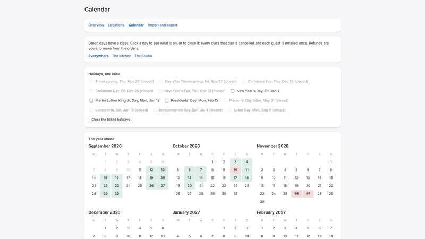Viewport: 425px width, 239px height.
Task: Click the disabled Juneteenth checkbox
Action: pos(91,110)
